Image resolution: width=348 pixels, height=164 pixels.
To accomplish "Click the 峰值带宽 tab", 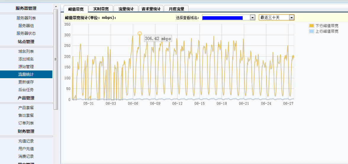I will click(76, 9).
